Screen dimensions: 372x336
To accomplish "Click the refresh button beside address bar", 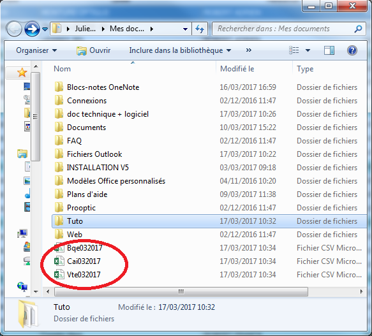I will (x=200, y=29).
